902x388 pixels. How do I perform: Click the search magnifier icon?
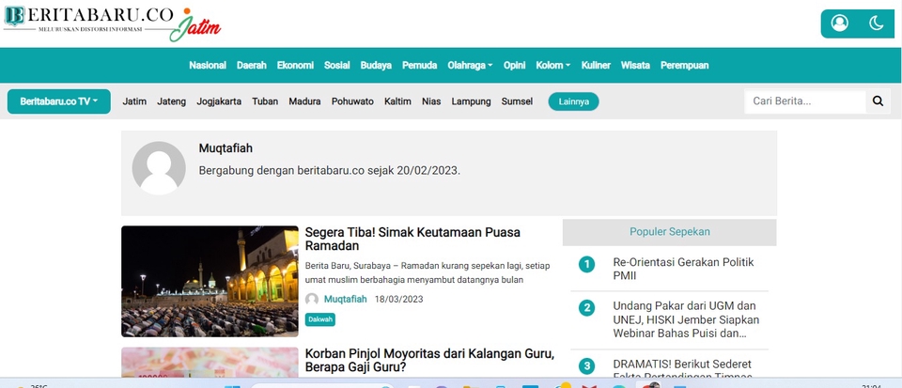pos(878,101)
